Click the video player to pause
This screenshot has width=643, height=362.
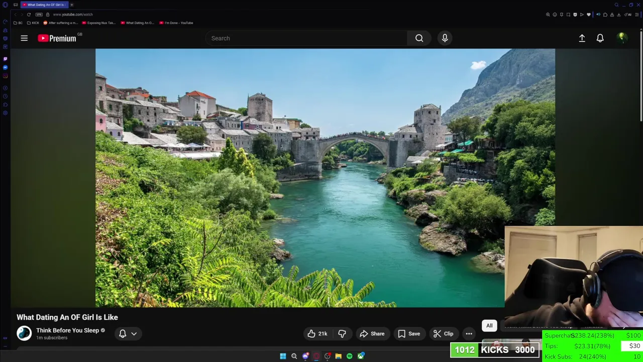click(325, 178)
